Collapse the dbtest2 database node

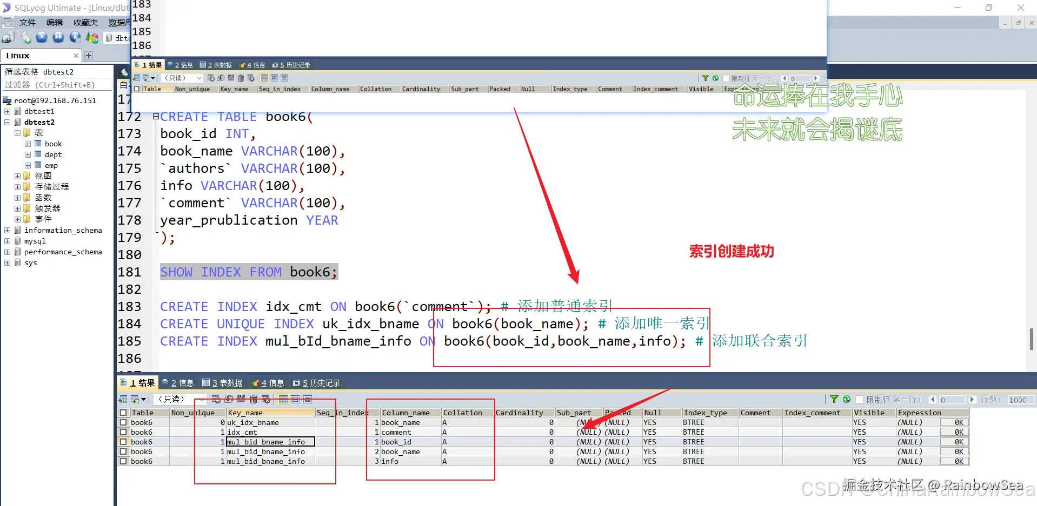click(x=8, y=122)
